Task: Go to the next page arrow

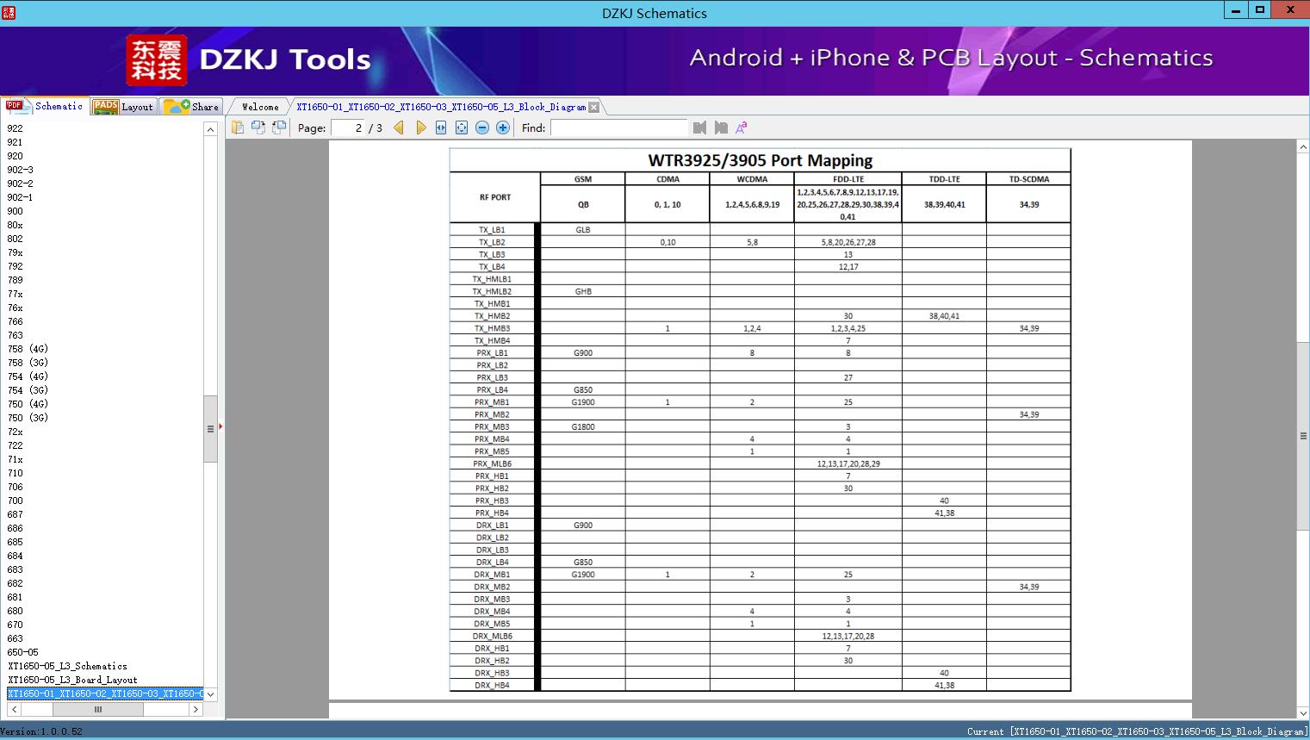Action: tap(420, 127)
